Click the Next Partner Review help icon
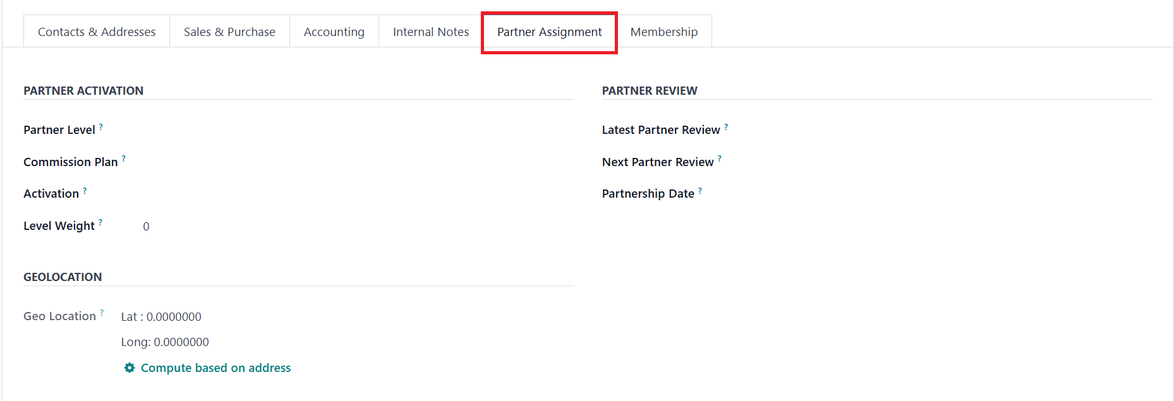The height and width of the screenshot is (401, 1174). coord(720,159)
